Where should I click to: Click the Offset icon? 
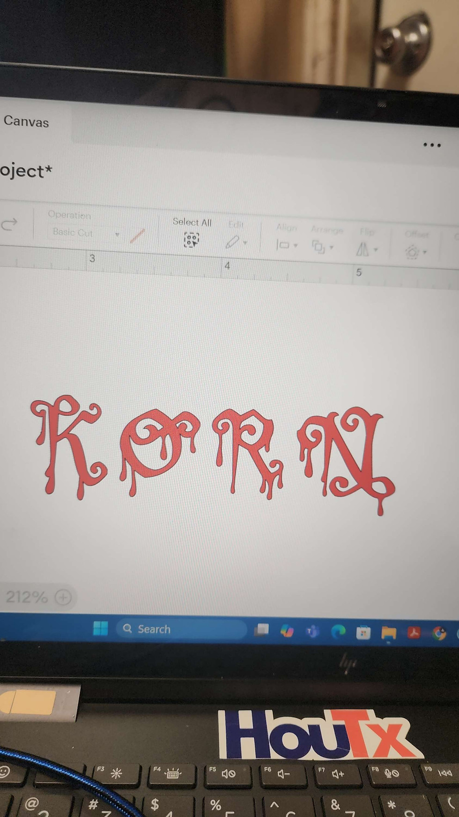[412, 252]
